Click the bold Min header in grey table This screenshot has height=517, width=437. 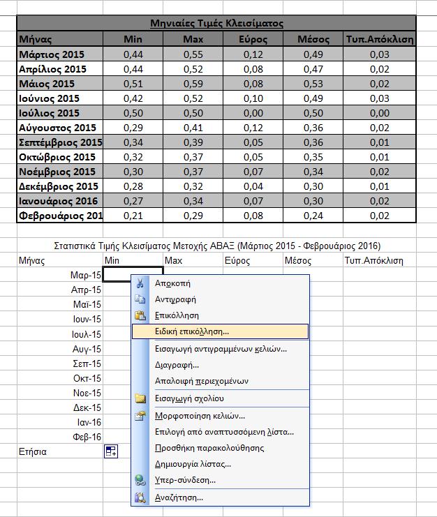pyautogui.click(x=133, y=39)
